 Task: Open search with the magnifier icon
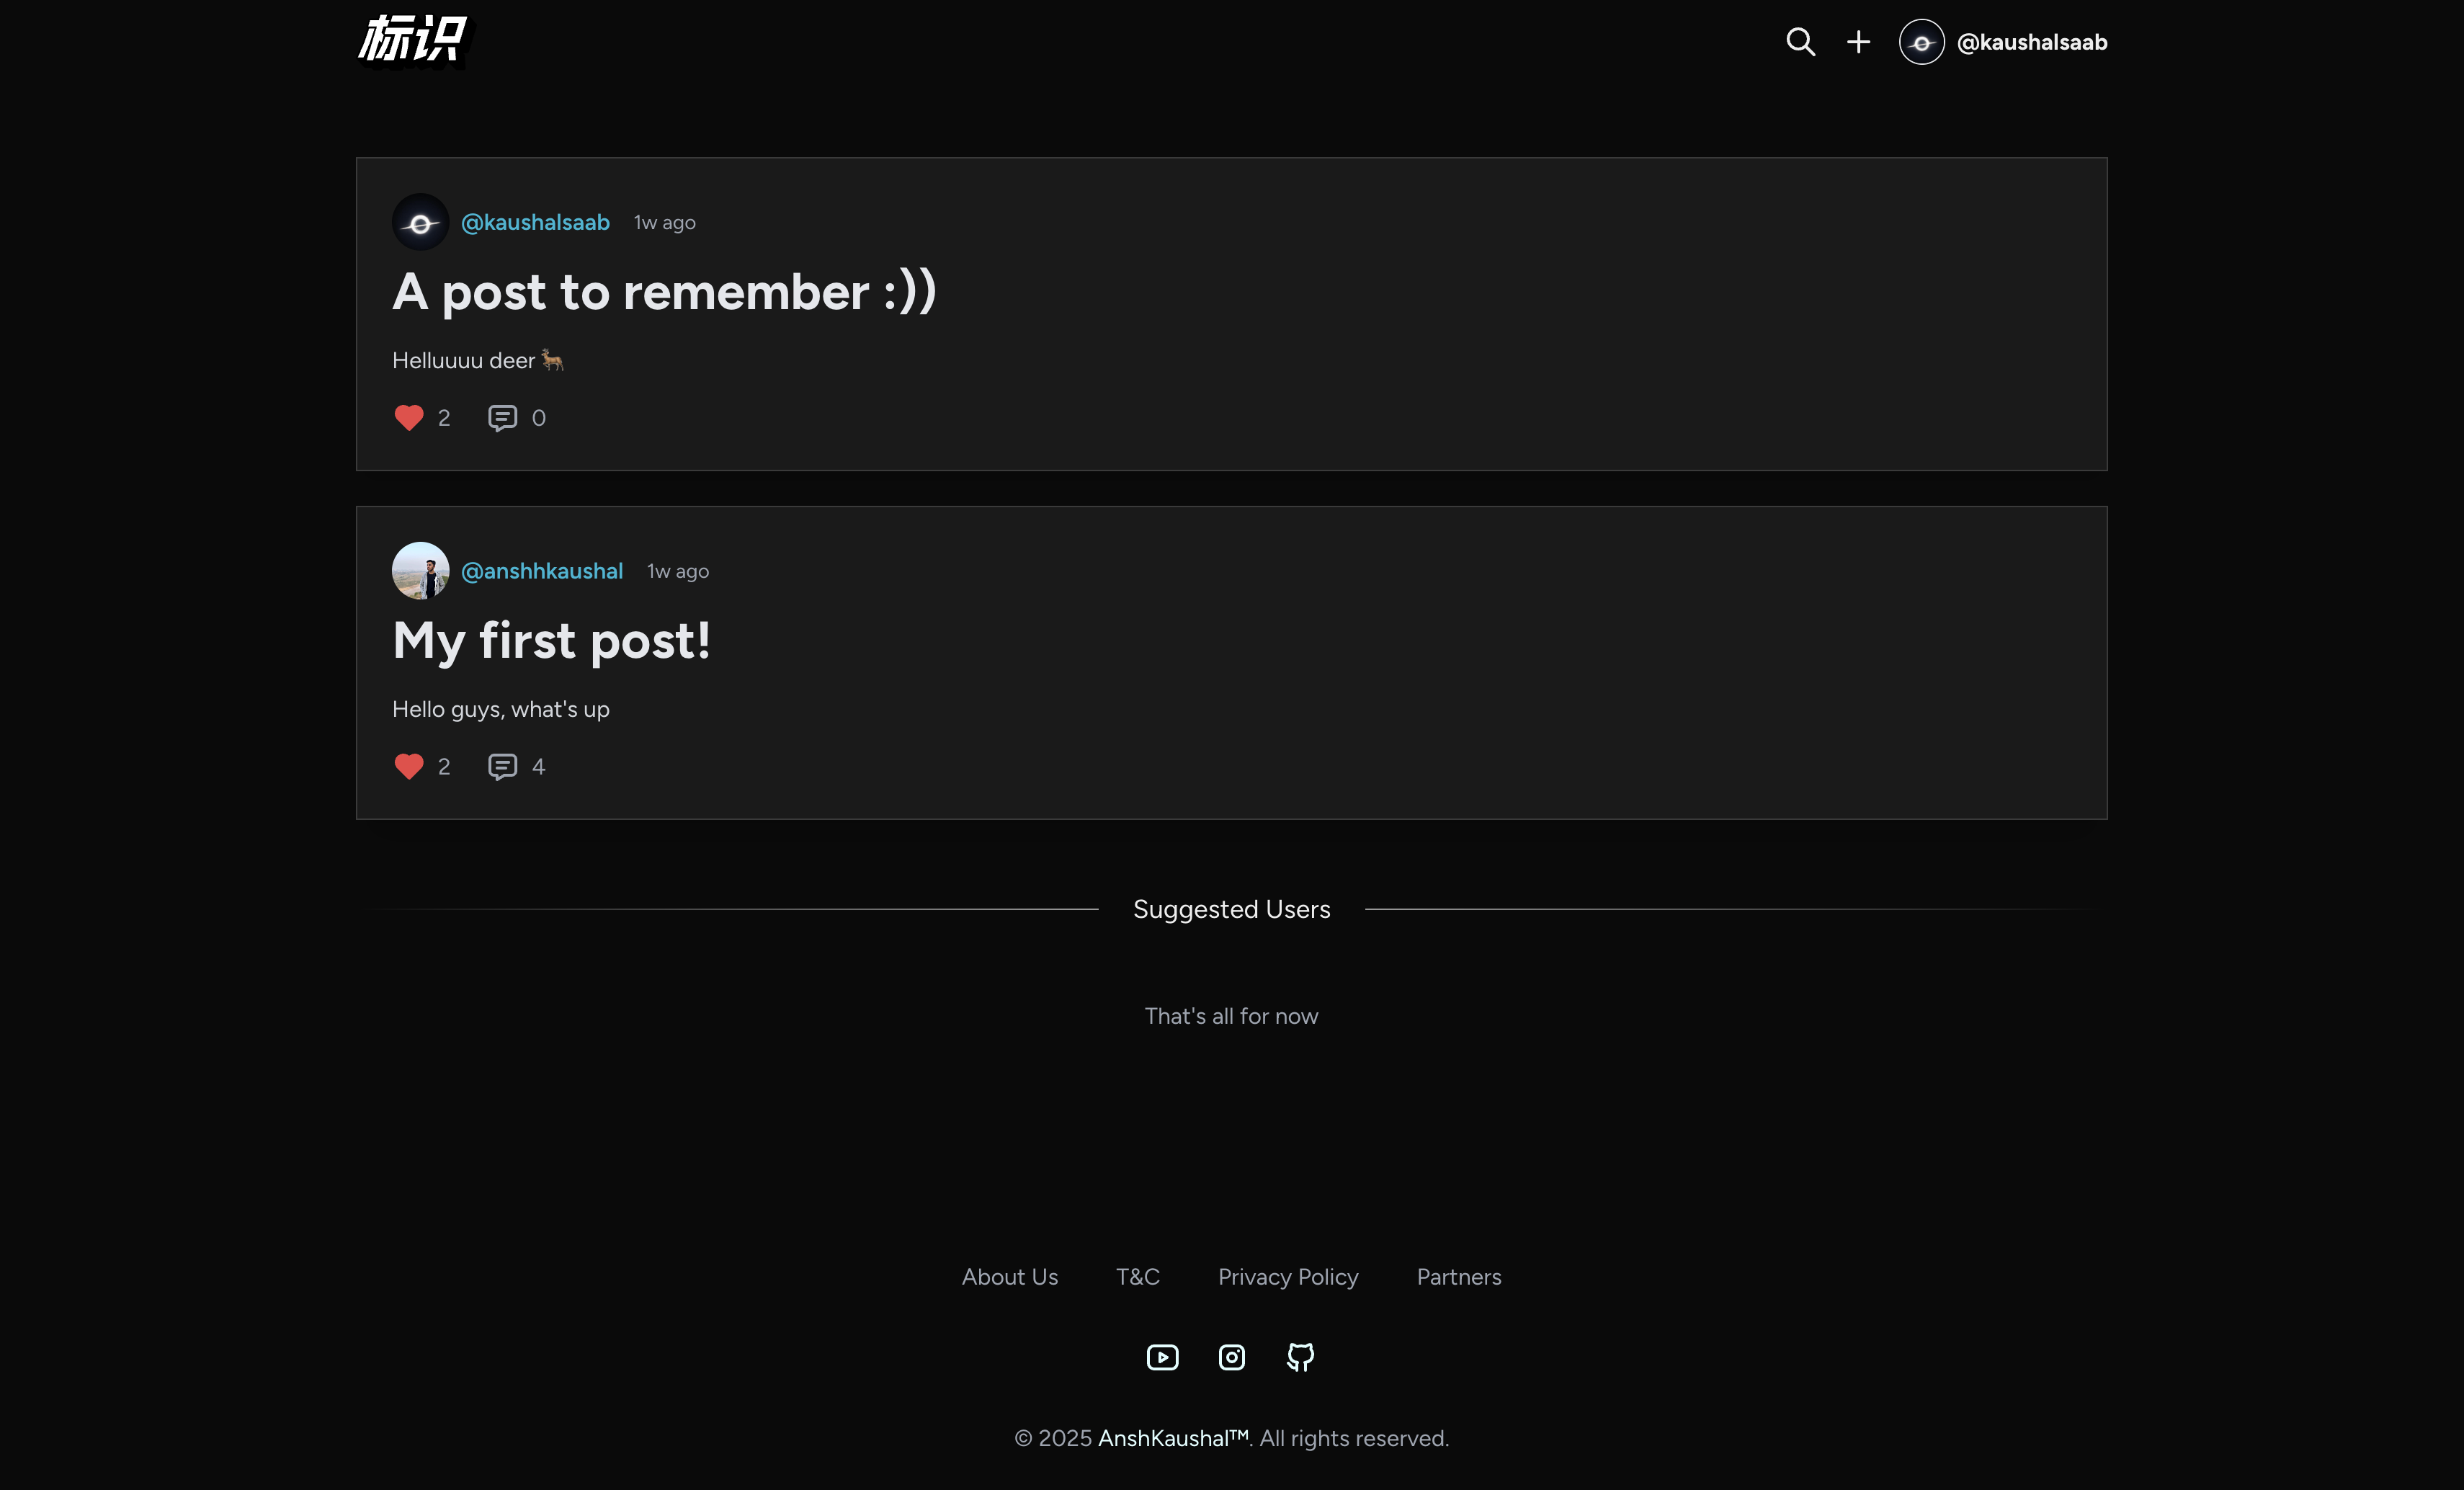point(1800,42)
